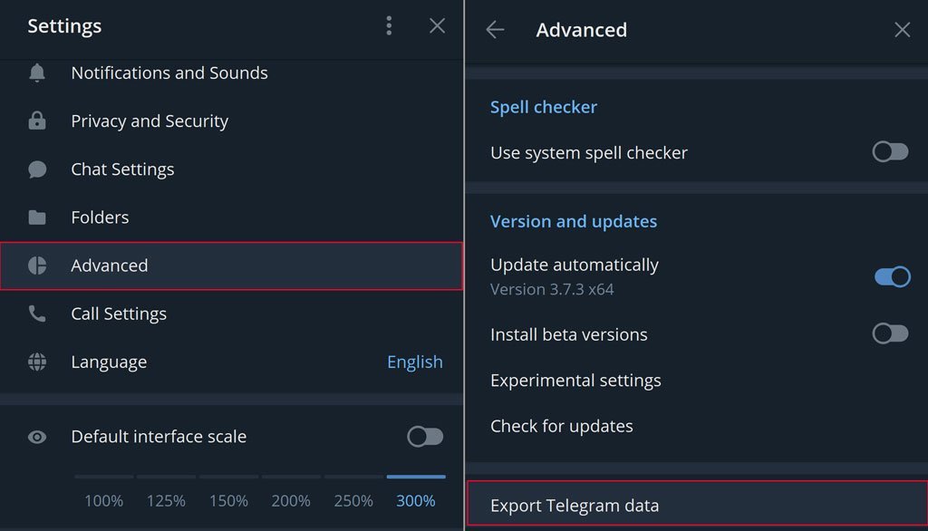Click the globe icon beside Language
The image size is (928, 531).
(36, 362)
